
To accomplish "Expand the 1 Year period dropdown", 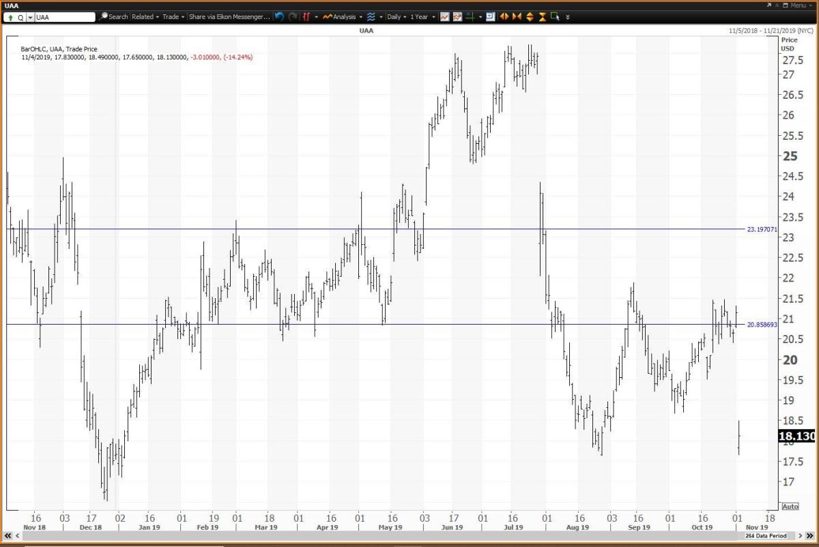I will tap(422, 16).
